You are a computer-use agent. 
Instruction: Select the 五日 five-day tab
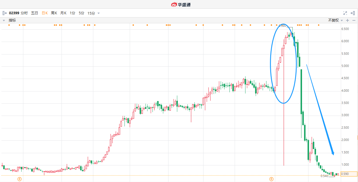point(34,13)
